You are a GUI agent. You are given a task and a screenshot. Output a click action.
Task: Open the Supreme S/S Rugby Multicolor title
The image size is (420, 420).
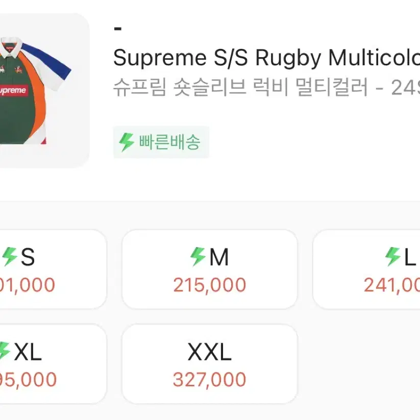[266, 58]
